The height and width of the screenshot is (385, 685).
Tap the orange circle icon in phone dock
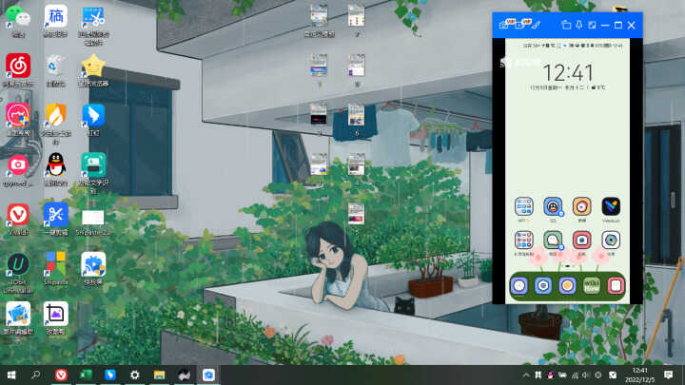(567, 286)
